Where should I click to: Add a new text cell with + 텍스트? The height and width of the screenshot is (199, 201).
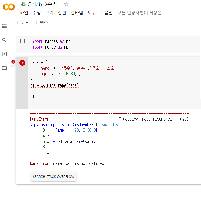(x=43, y=23)
